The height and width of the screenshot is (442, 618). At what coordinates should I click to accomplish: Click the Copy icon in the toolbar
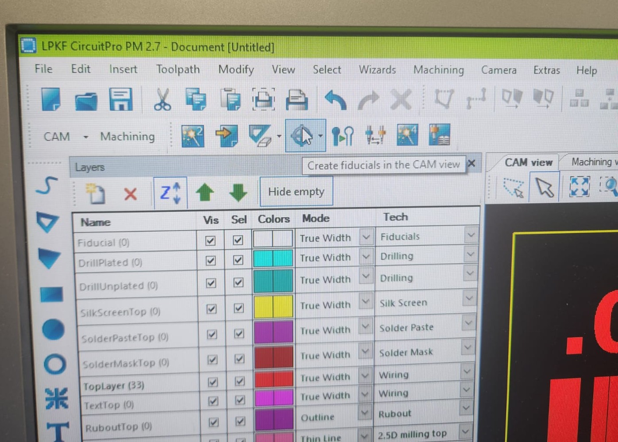tap(196, 100)
